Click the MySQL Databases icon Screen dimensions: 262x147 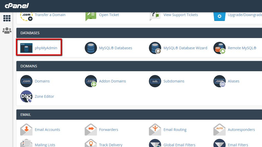[91, 48]
